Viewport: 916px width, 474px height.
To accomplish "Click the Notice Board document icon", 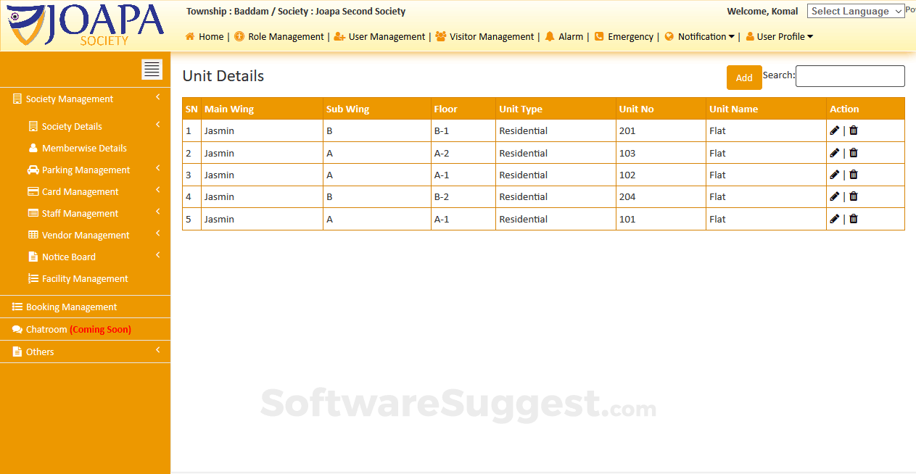I will (x=33, y=257).
